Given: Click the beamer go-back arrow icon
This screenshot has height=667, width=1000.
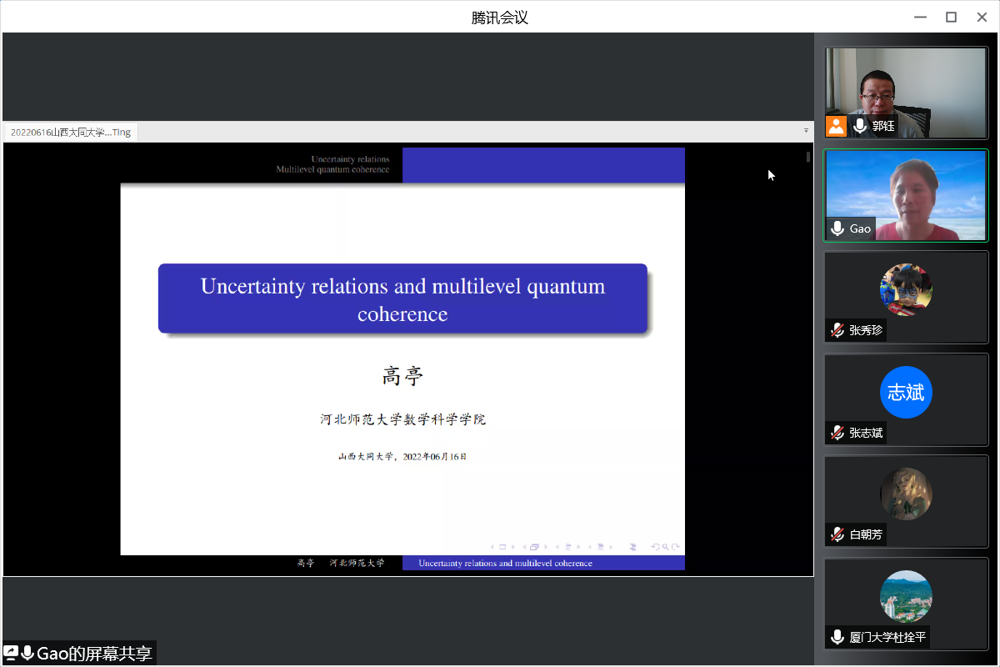Looking at the screenshot, I should pyautogui.click(x=654, y=547).
